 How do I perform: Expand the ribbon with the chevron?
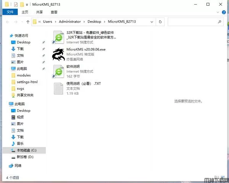click(x=218, y=12)
